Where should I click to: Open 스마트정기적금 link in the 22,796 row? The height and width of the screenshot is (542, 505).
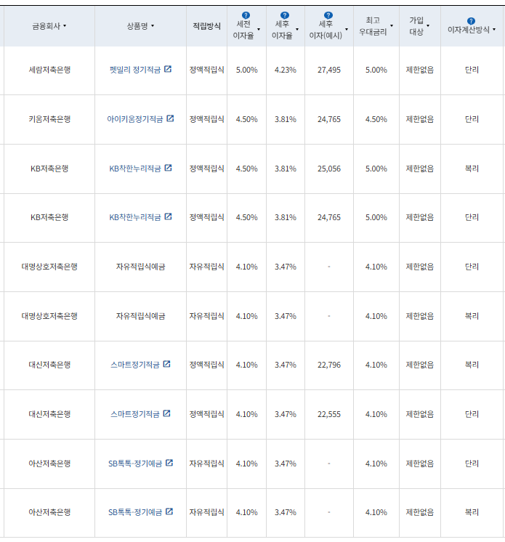[x=135, y=365]
